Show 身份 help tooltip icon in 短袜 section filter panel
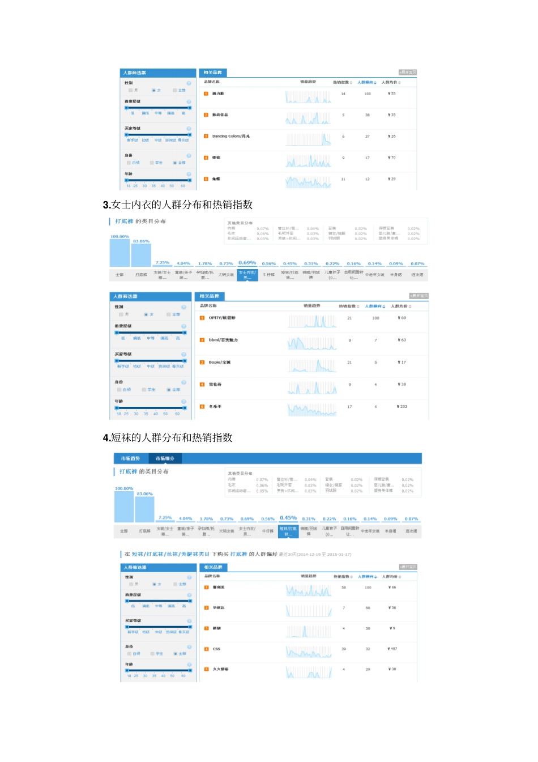The image size is (538, 762). (190, 646)
